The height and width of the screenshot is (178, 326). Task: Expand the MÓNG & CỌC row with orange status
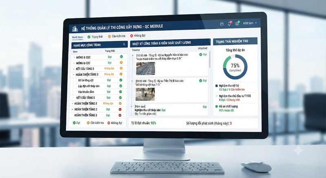pos(74,63)
